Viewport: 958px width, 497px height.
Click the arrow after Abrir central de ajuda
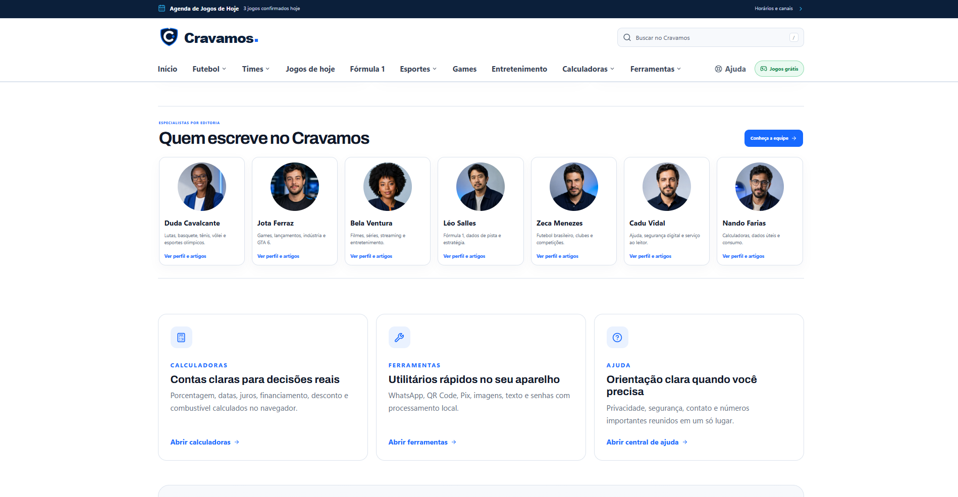[685, 442]
